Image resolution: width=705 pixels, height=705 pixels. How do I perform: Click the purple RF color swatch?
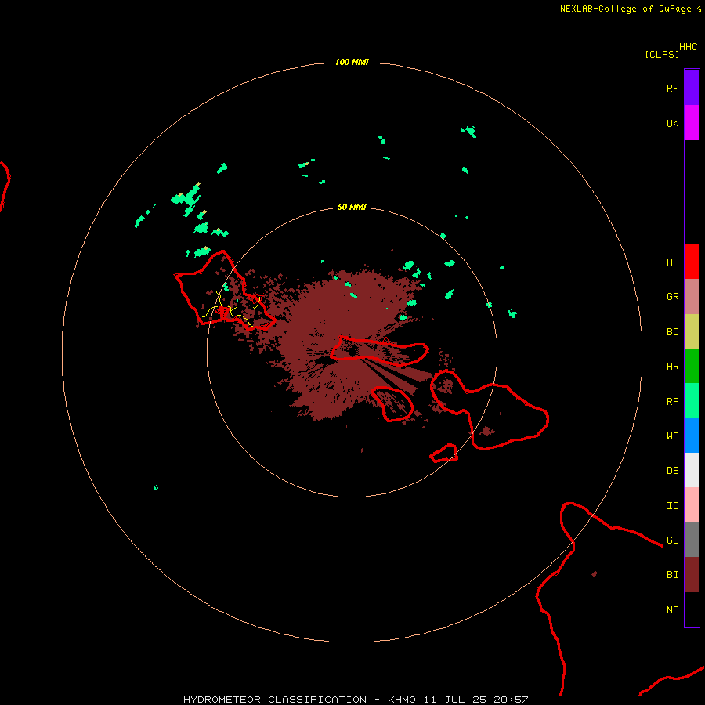[x=692, y=88]
